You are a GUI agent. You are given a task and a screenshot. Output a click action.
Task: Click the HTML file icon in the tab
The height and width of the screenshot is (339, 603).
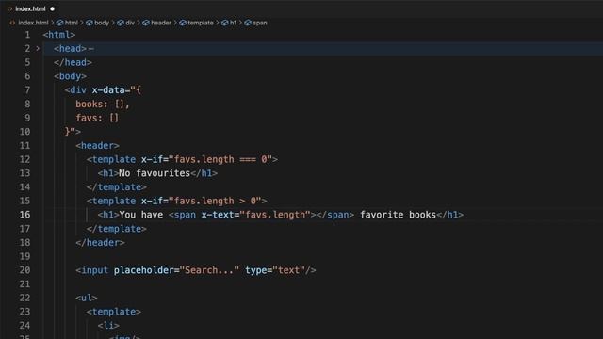click(10, 8)
